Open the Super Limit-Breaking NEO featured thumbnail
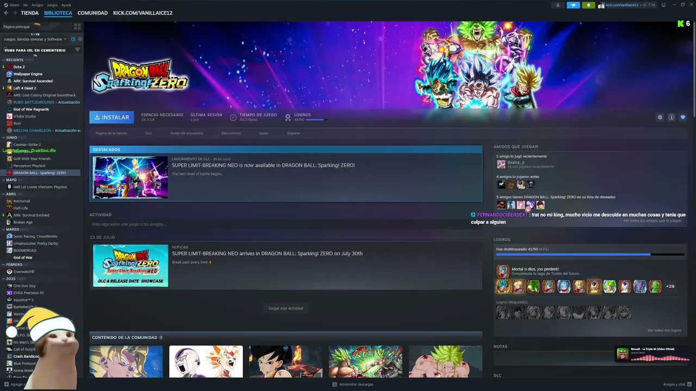This screenshot has height=391, width=696. (130, 177)
